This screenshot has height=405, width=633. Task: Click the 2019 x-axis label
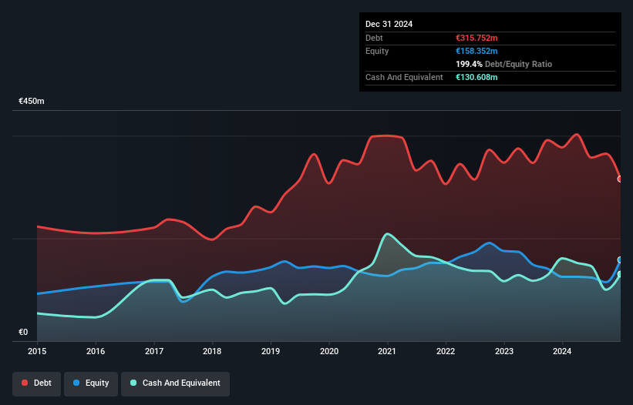point(271,351)
